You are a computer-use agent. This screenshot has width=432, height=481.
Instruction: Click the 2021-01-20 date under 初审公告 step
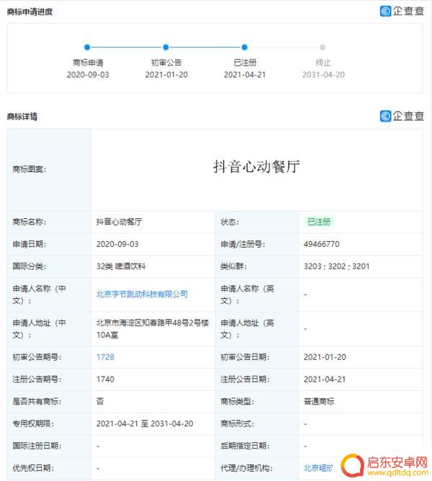pyautogui.click(x=166, y=75)
